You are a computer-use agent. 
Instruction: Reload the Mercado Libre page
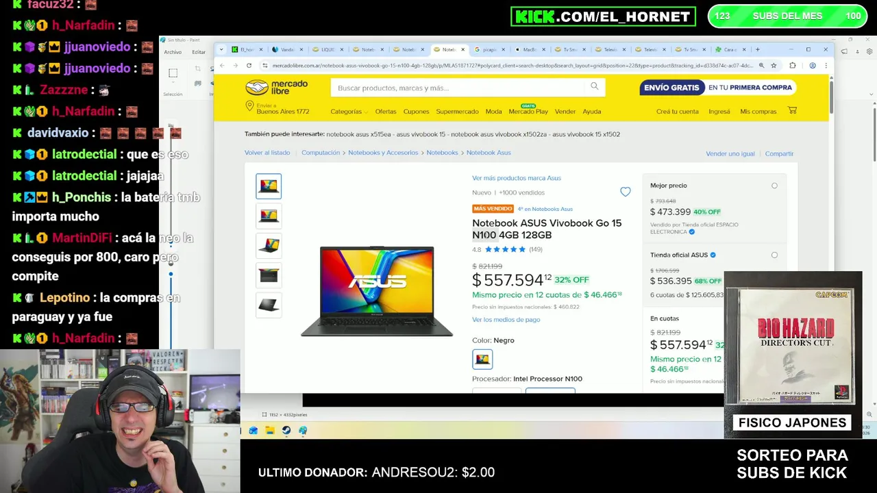tap(249, 66)
